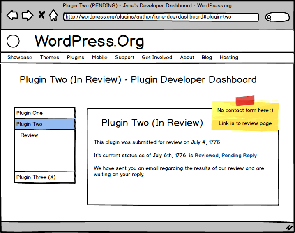Click the WordPress circle logo
295x233 pixels.
14,41
